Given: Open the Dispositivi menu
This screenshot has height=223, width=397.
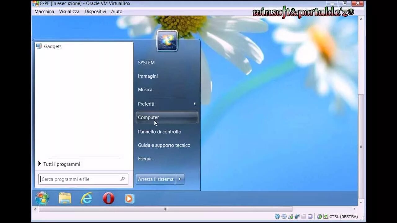Looking at the screenshot, I should pyautogui.click(x=95, y=11).
